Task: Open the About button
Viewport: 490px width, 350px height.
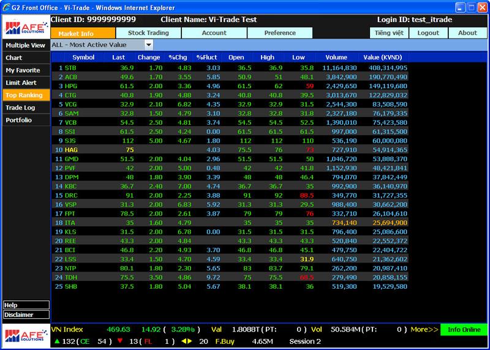Action: (x=467, y=33)
